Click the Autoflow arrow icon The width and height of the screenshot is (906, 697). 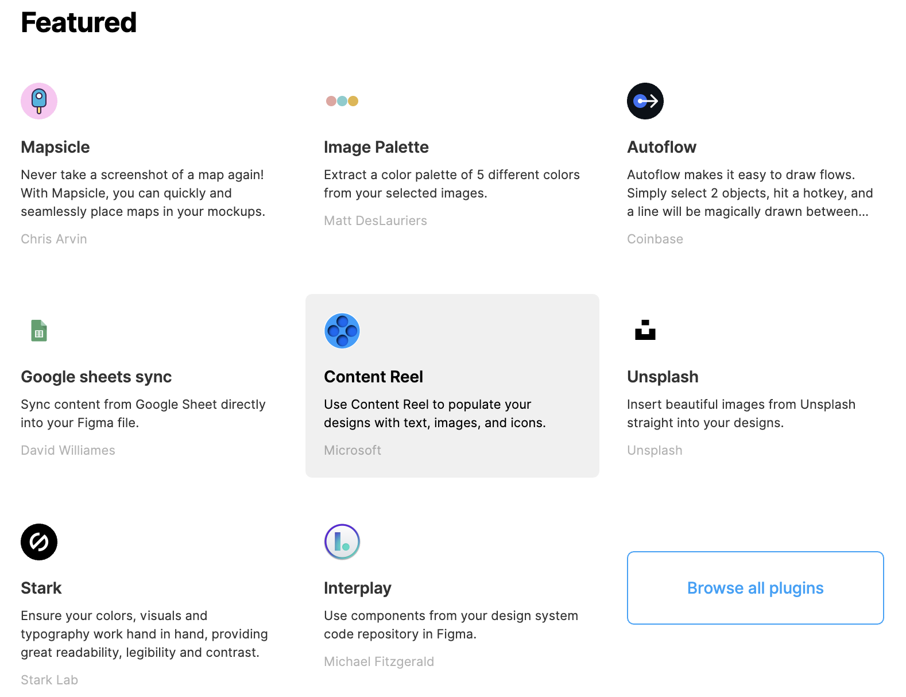pyautogui.click(x=645, y=101)
